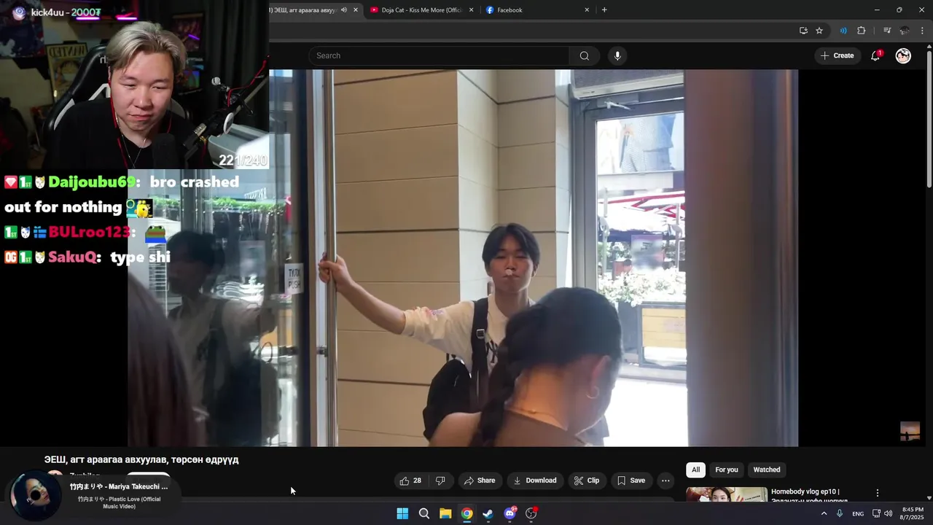The image size is (933, 525).
Task: Switch to the Doja Cat Kiss Me More tab
Action: [x=421, y=10]
